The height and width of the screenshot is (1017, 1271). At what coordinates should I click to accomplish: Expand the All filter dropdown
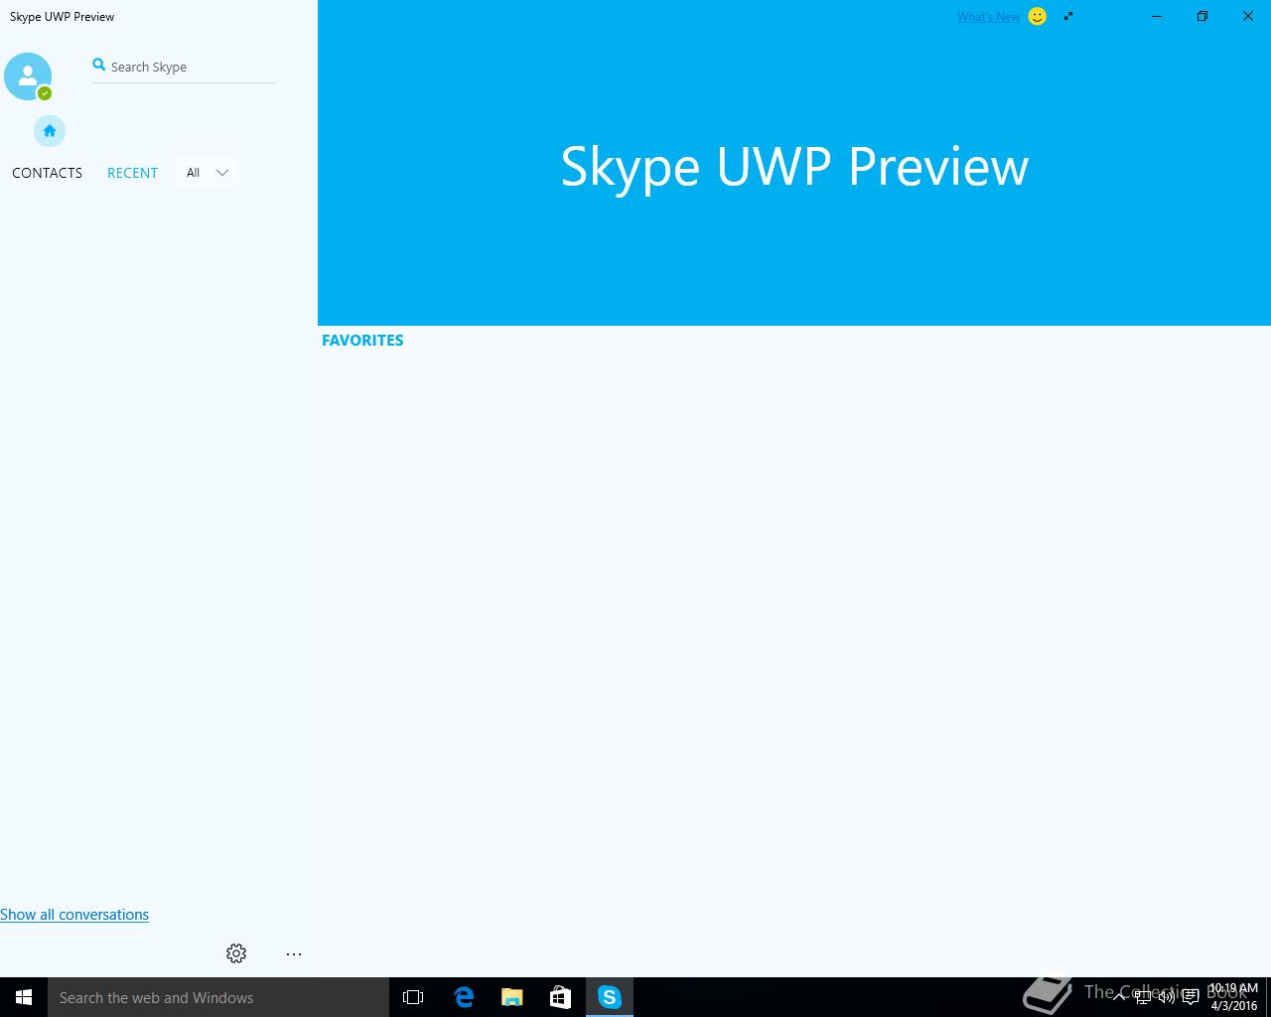click(207, 173)
